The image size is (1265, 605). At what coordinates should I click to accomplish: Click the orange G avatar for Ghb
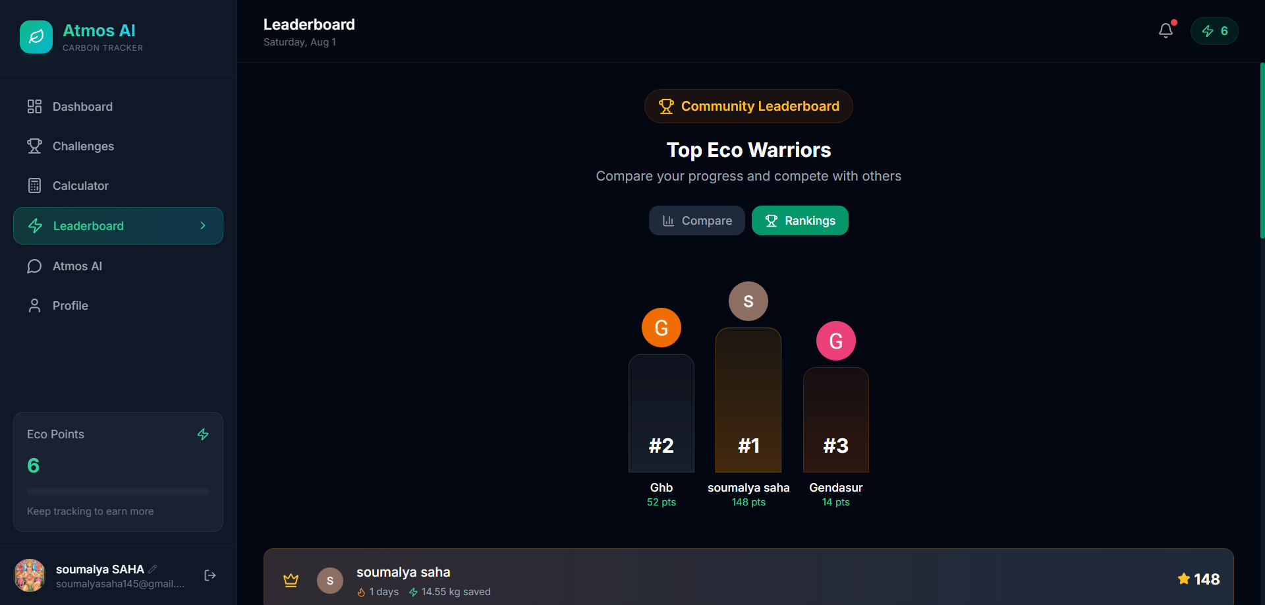point(661,328)
